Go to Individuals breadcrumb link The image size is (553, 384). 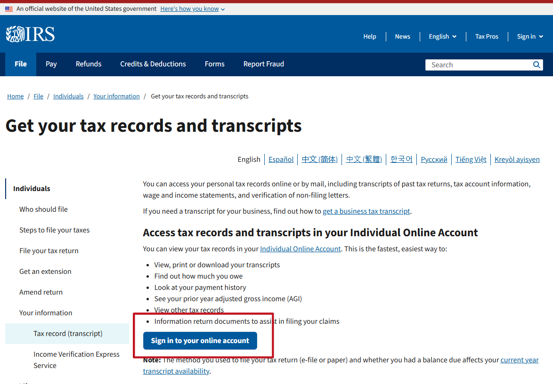68,96
